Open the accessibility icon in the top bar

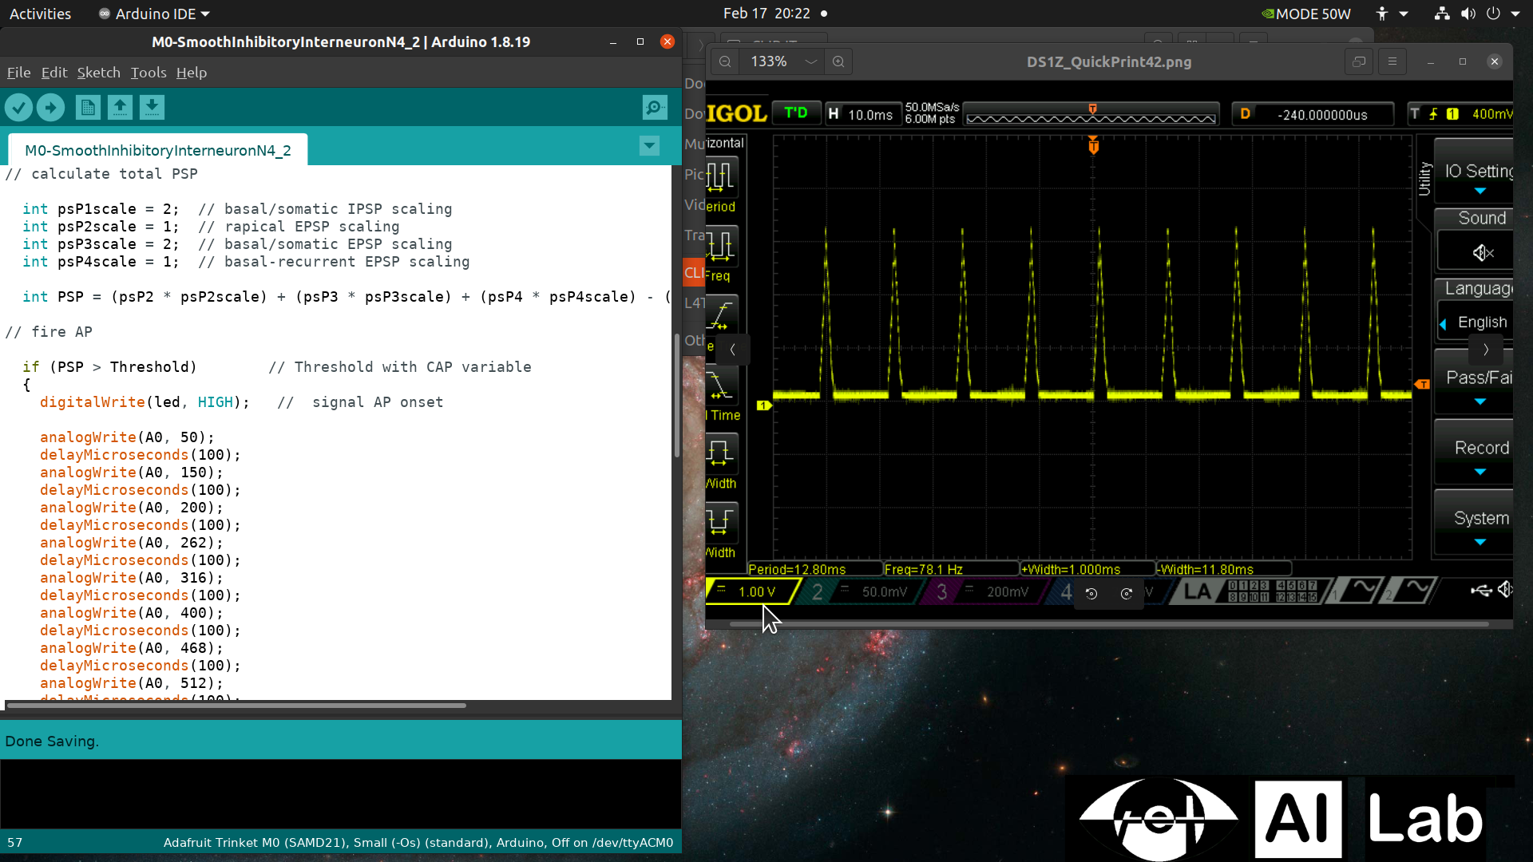(x=1382, y=14)
